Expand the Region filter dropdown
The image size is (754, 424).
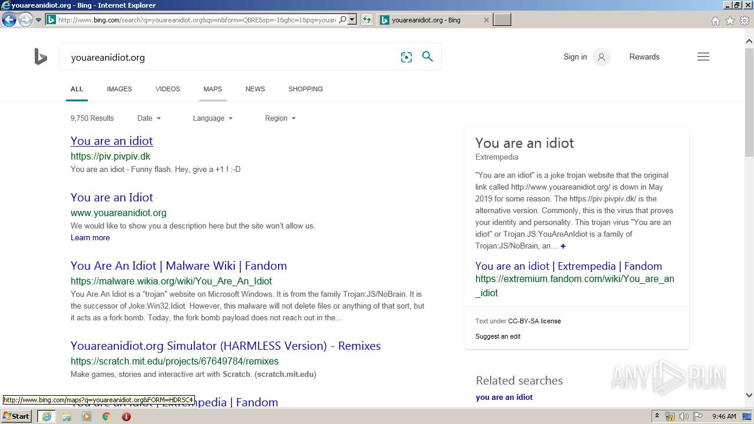click(280, 118)
